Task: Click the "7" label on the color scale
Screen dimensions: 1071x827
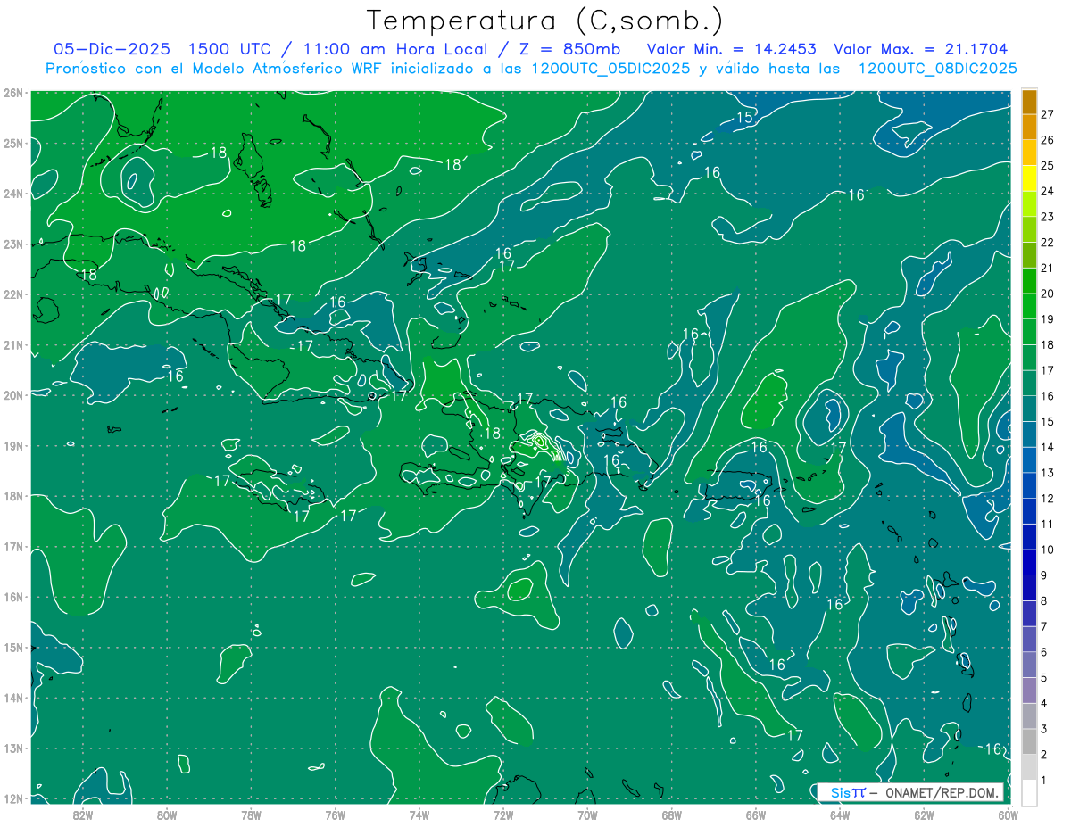Action: [x=1044, y=626]
